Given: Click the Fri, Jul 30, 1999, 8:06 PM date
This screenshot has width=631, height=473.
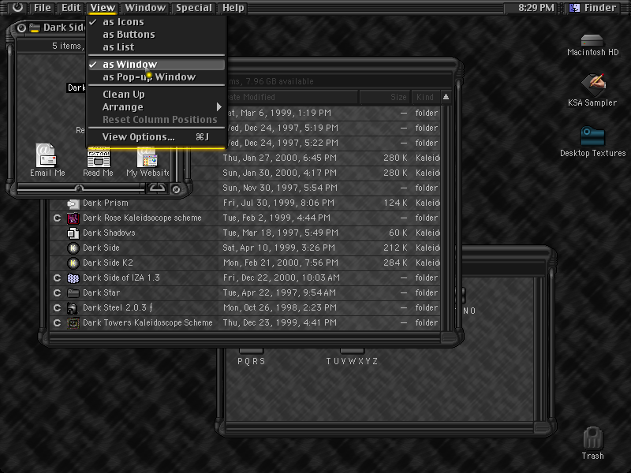Looking at the screenshot, I should pos(278,203).
